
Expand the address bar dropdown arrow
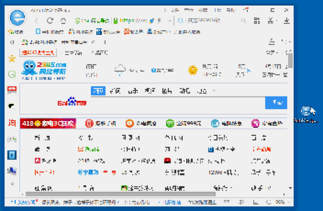[x=170, y=21]
